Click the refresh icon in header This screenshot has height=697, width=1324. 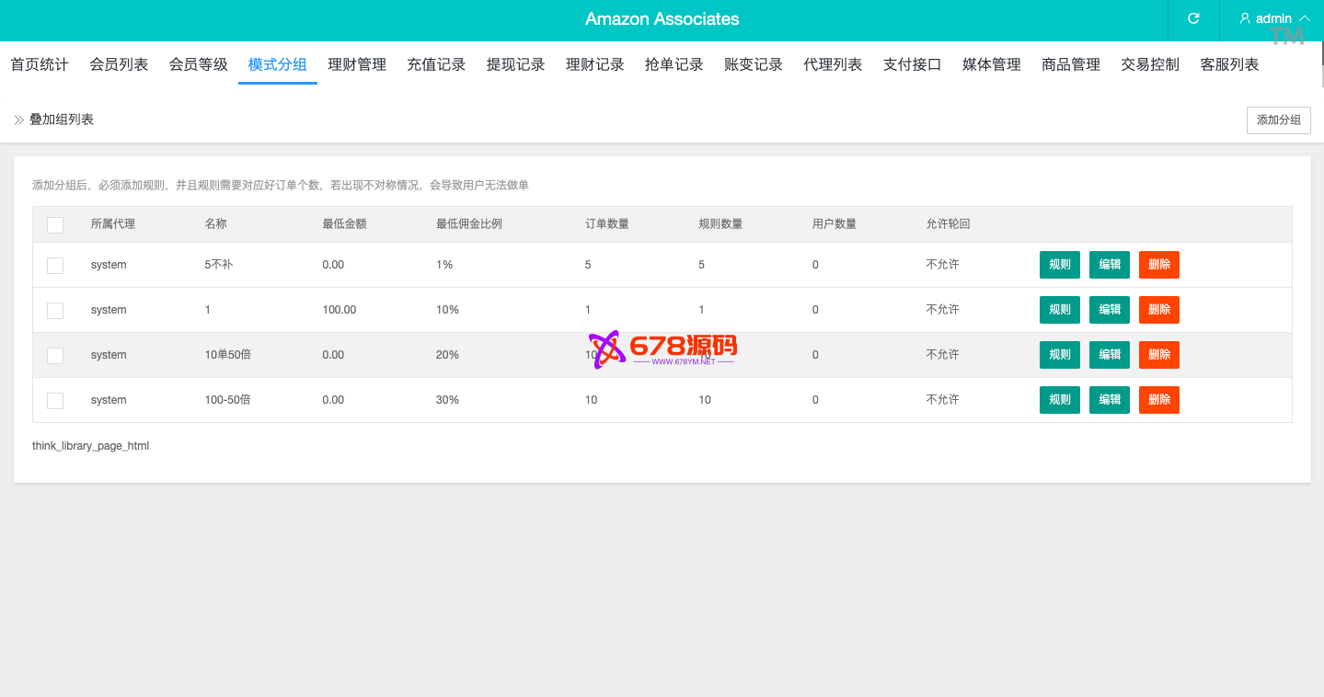click(x=1193, y=18)
